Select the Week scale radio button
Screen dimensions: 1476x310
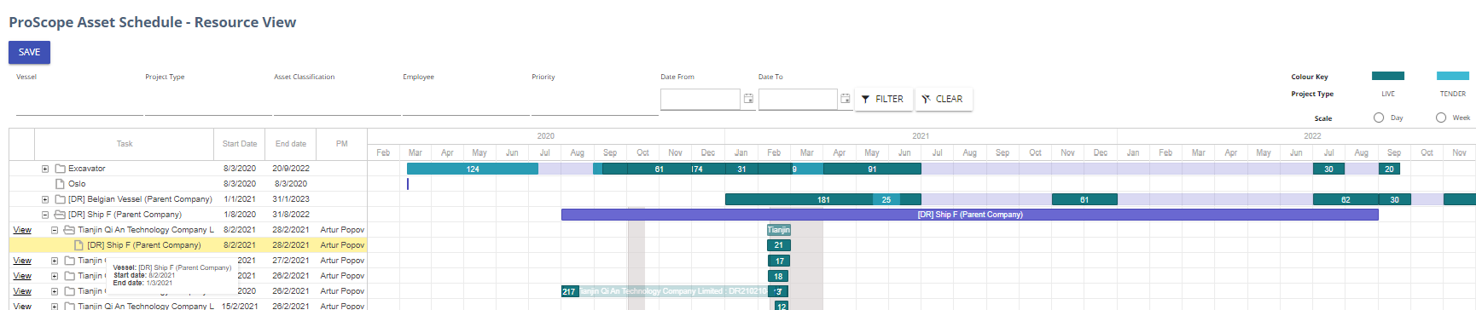click(x=1441, y=118)
